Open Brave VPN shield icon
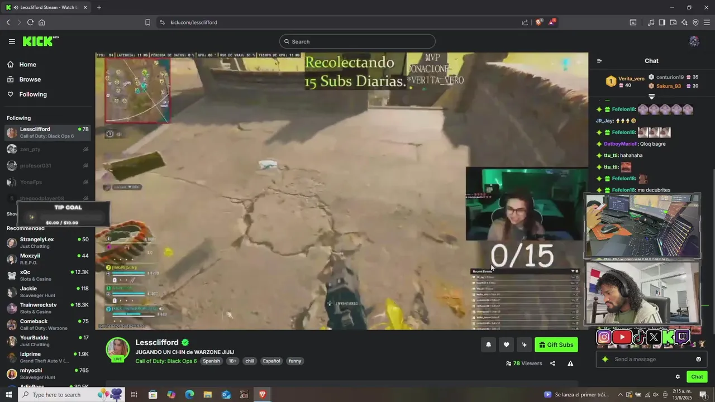The image size is (715, 402). (695, 22)
